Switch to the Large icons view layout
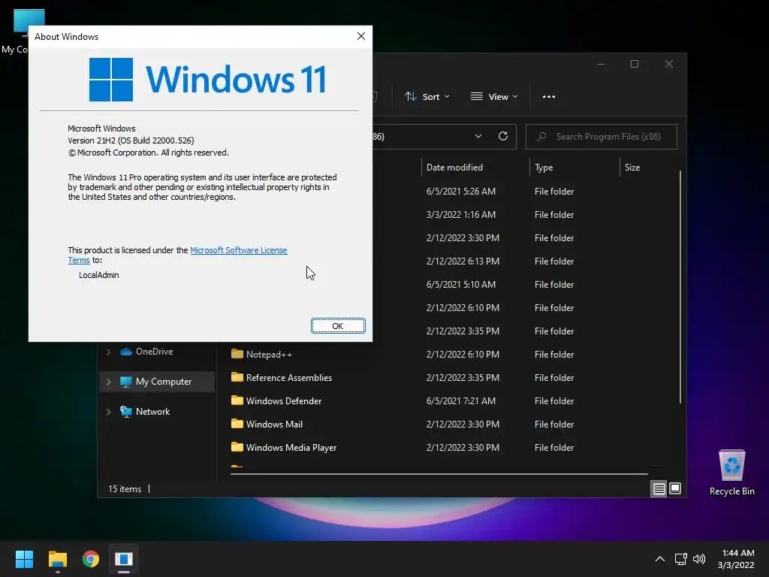 pos(675,488)
